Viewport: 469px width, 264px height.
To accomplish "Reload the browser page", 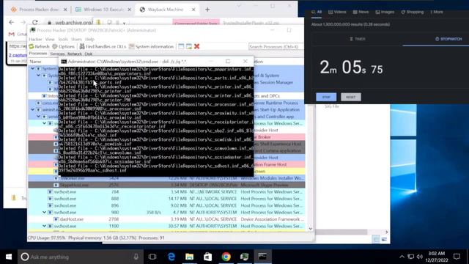I will pos(35,23).
